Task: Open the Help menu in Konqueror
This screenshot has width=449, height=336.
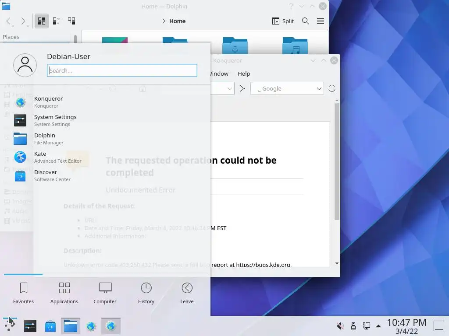Action: tap(244, 73)
